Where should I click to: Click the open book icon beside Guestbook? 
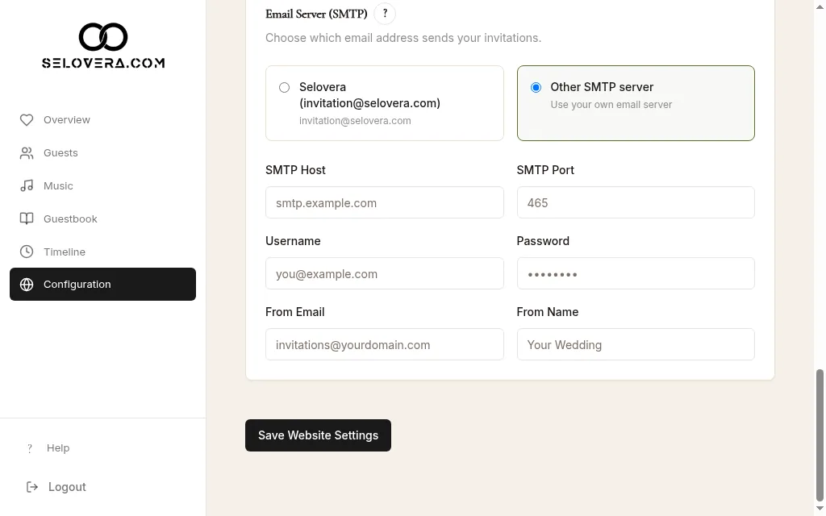pyautogui.click(x=27, y=218)
